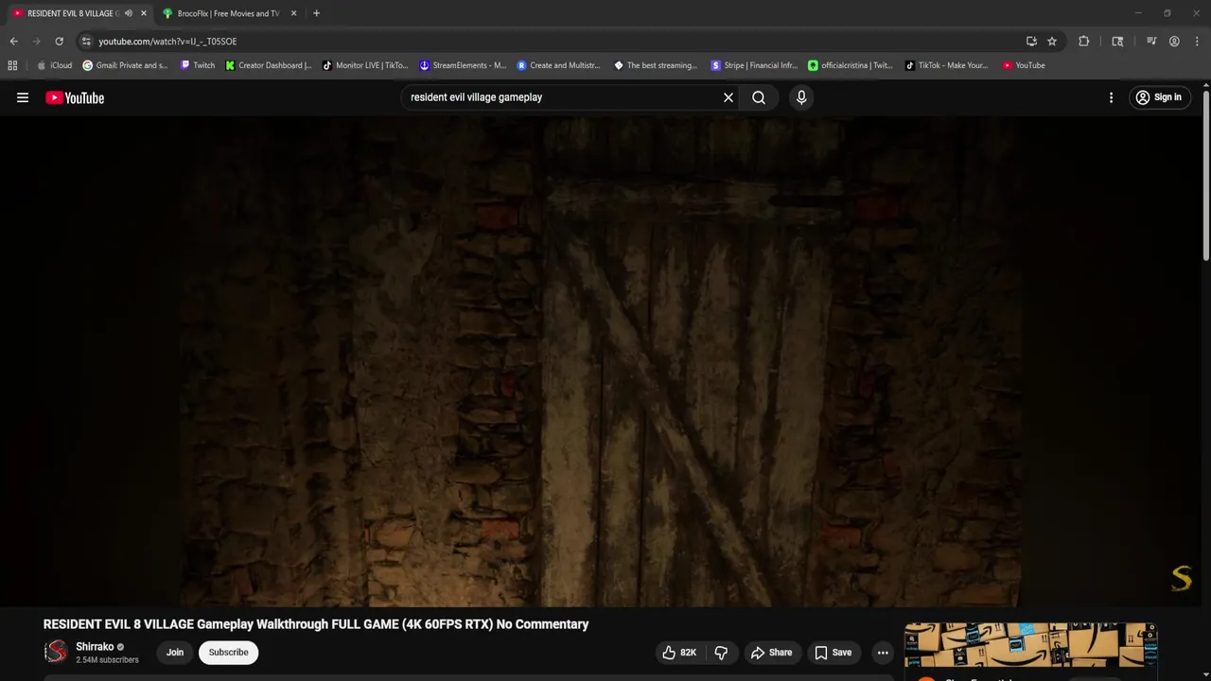Open the TikTok - Make Your bookmark
The width and height of the screenshot is (1211, 681).
point(946,65)
